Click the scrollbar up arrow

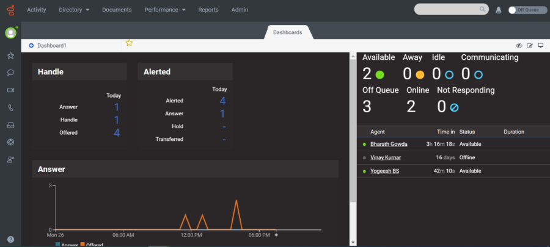click(x=353, y=55)
